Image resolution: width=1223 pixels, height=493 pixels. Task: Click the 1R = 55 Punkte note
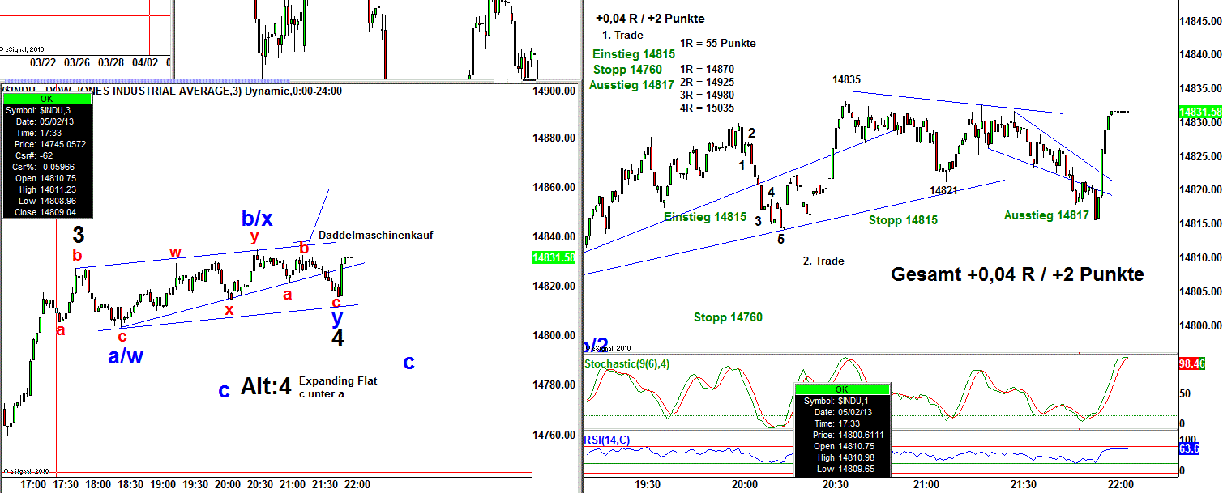pos(717,43)
